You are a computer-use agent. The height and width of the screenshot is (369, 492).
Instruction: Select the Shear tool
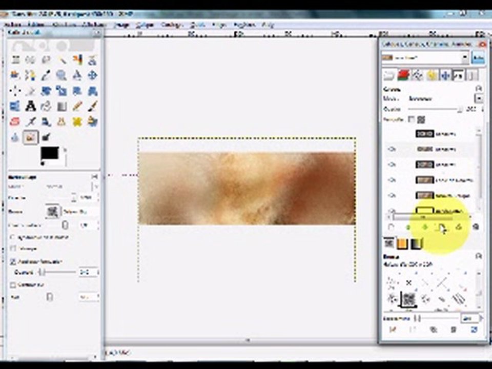click(77, 91)
